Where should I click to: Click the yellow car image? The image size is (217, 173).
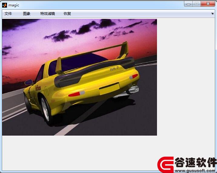[79, 77]
